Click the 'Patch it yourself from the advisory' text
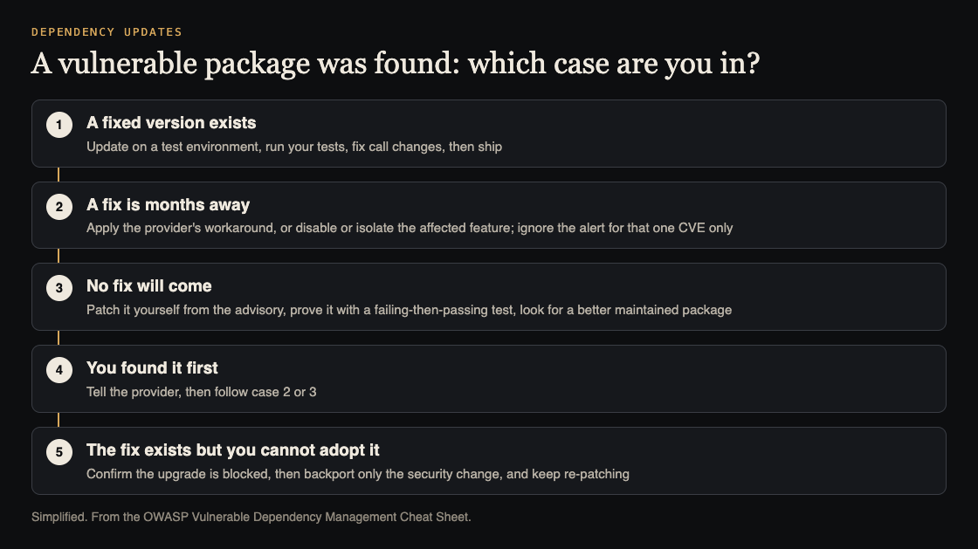978x549 pixels. tap(409, 311)
